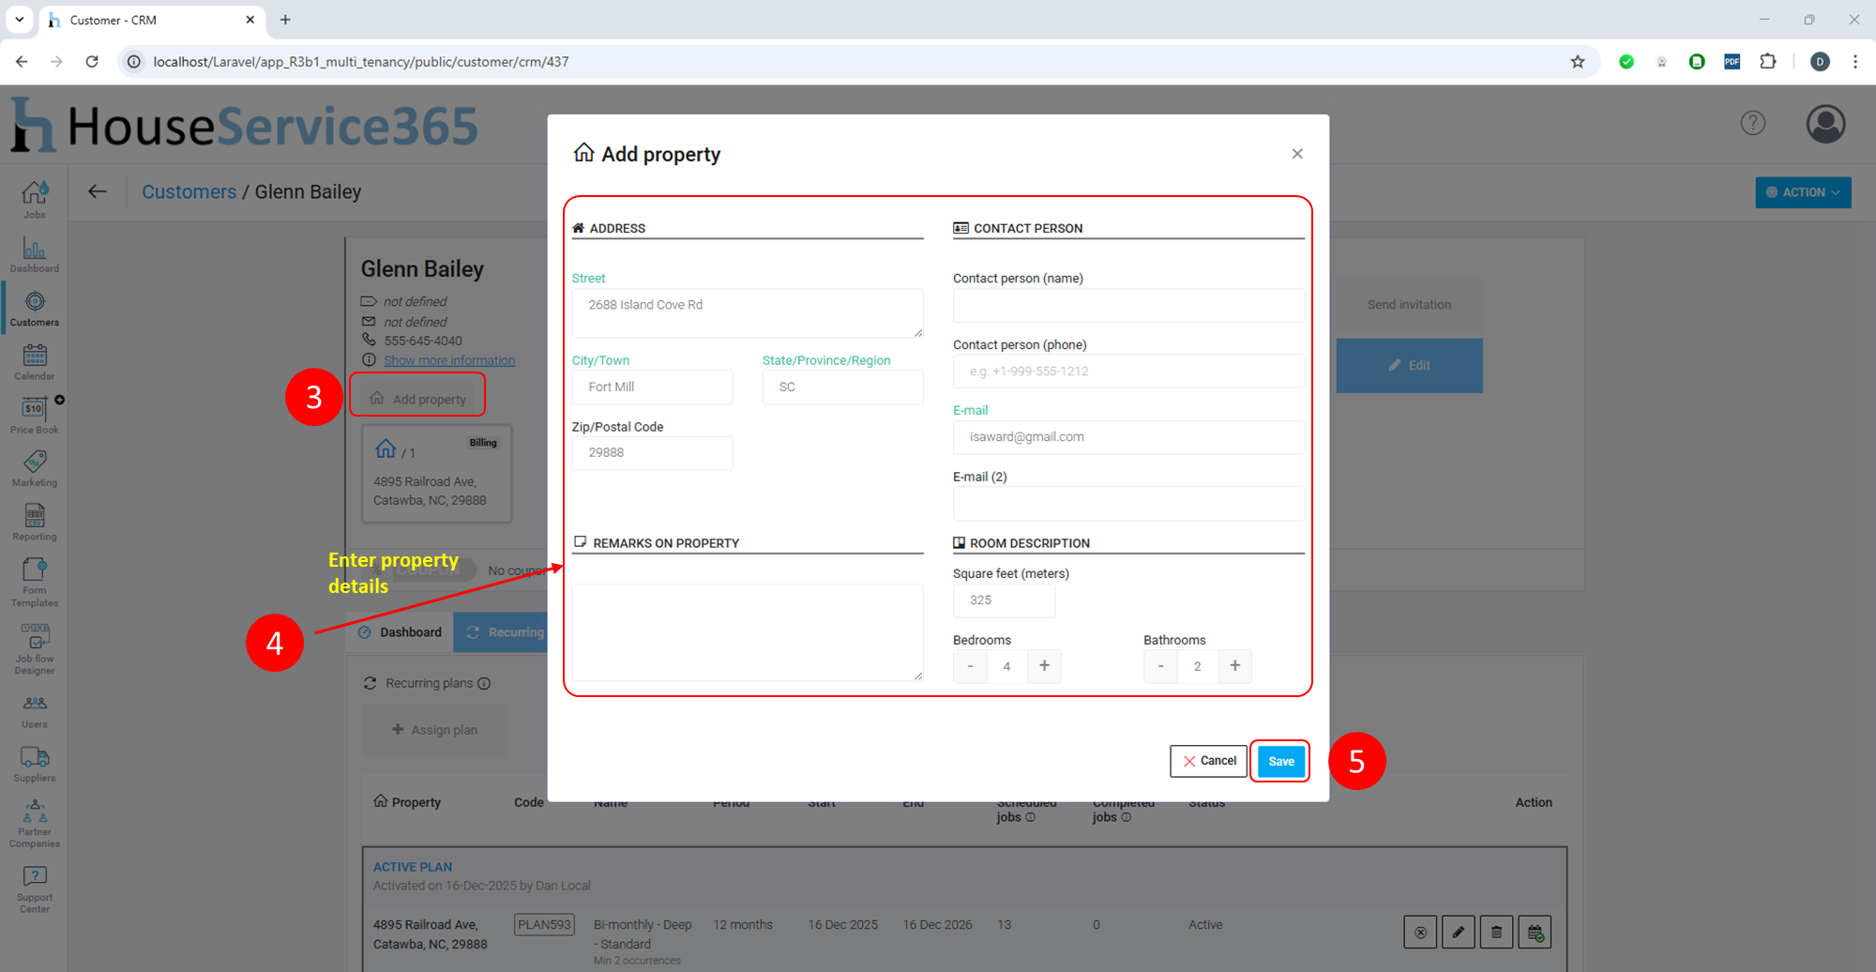The height and width of the screenshot is (972, 1876).
Task: Increase the Bedrooms count
Action: click(1044, 666)
